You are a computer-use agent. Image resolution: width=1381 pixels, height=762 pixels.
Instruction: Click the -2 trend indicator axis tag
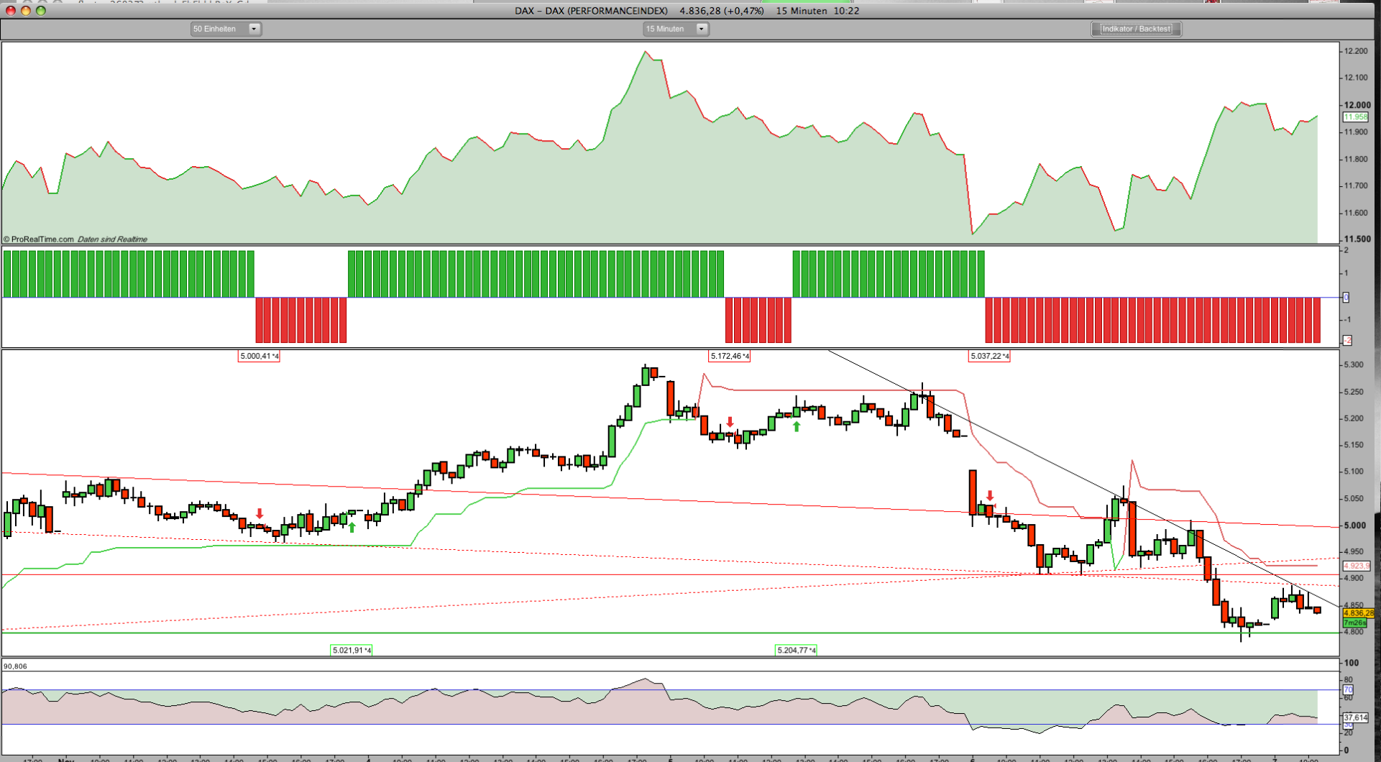tap(1347, 340)
